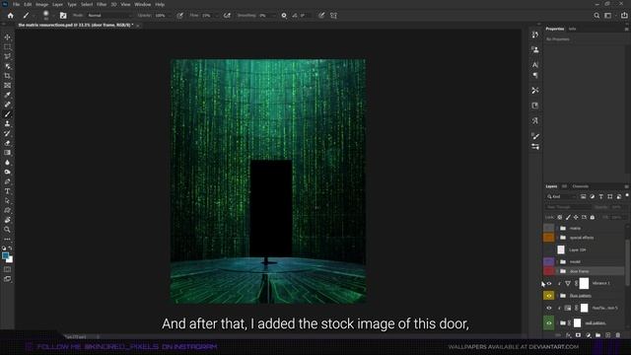Open the Smoothing value dropdown
Image resolution: width=631 pixels, height=355 pixels.
274,16
